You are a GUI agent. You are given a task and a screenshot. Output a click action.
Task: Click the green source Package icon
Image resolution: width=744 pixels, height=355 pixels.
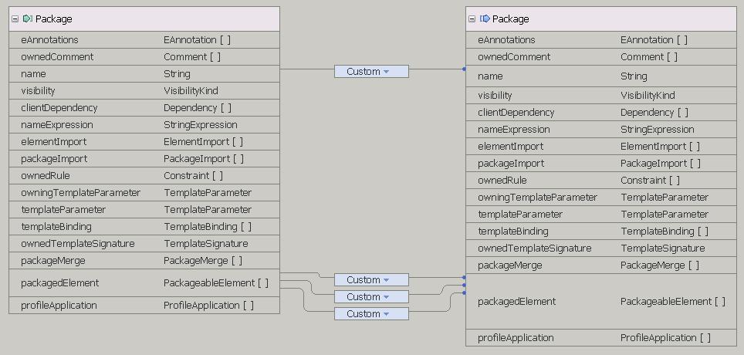click(x=28, y=19)
